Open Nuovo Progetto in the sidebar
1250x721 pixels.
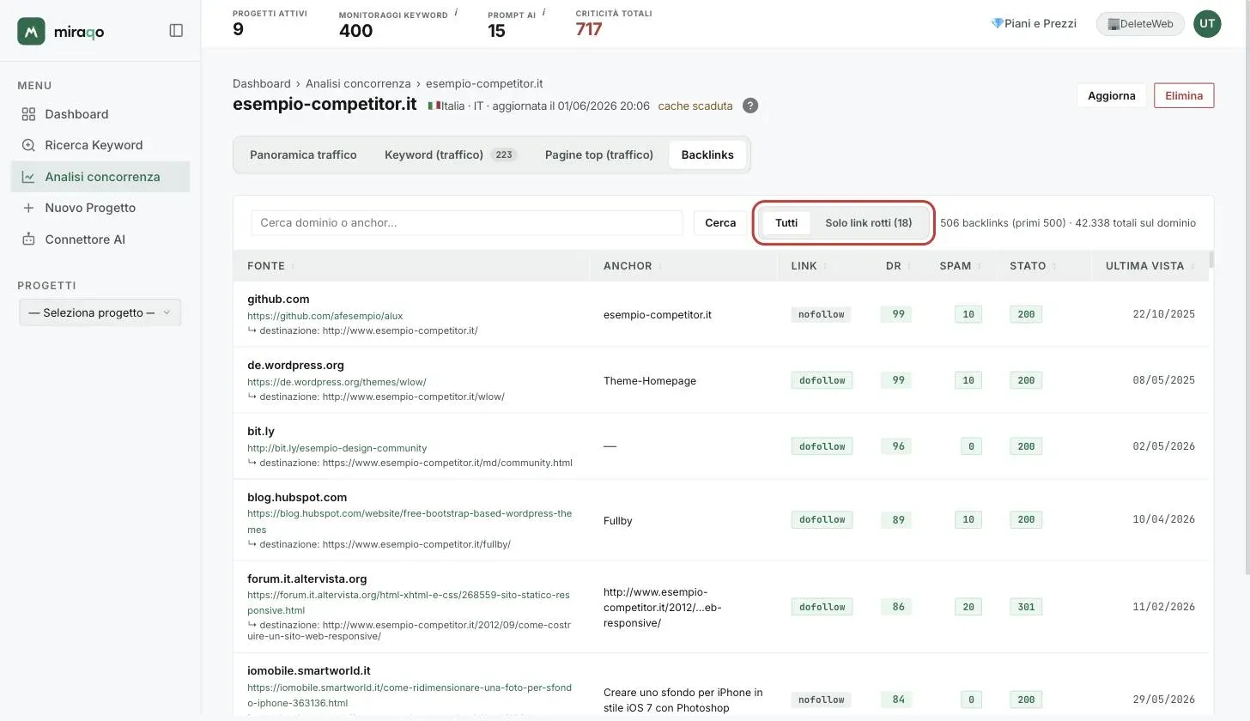tap(100, 208)
